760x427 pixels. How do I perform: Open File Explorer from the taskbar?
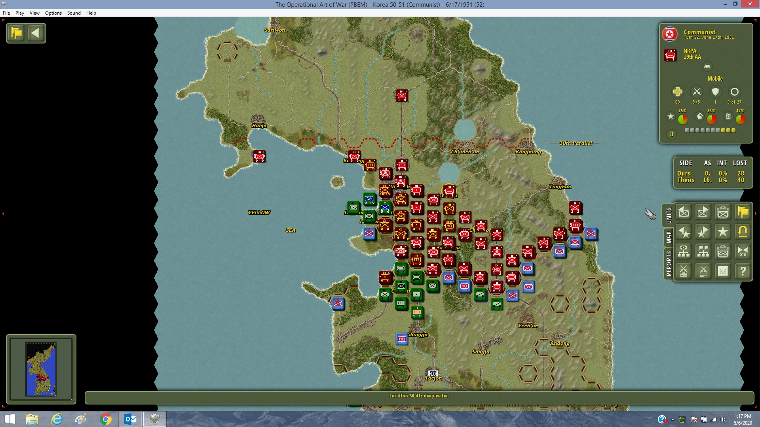(x=32, y=419)
